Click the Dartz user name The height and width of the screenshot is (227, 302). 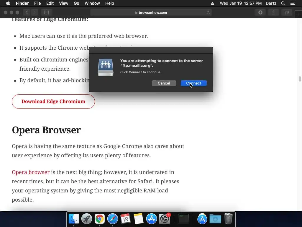(x=271, y=3)
